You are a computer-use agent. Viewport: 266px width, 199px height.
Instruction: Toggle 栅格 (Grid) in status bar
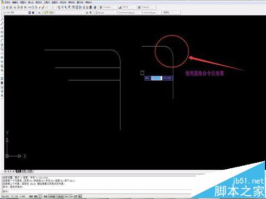coord(36,196)
